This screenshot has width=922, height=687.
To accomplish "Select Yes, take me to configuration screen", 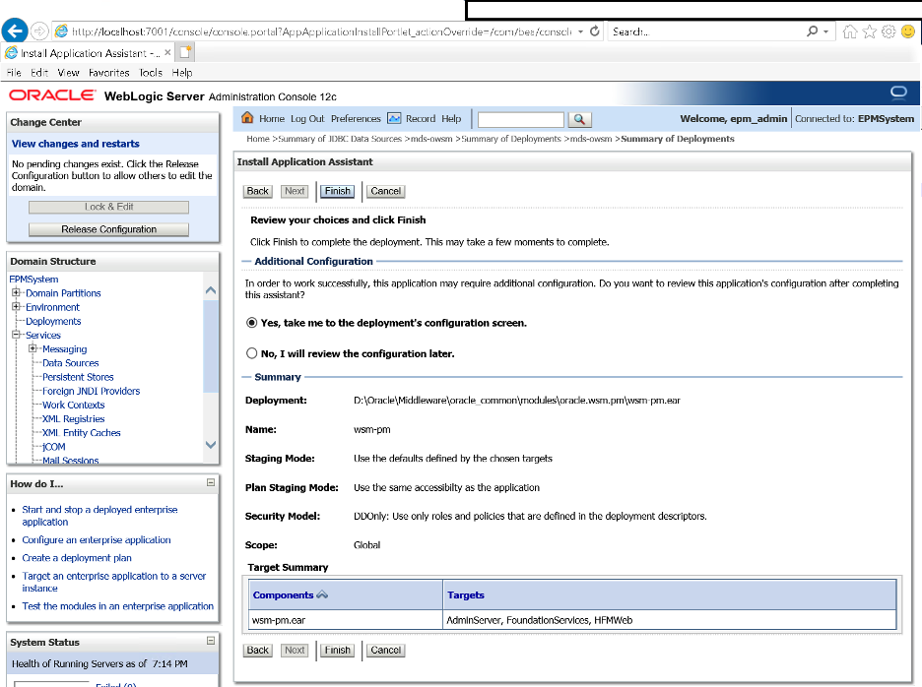I will pos(251,323).
